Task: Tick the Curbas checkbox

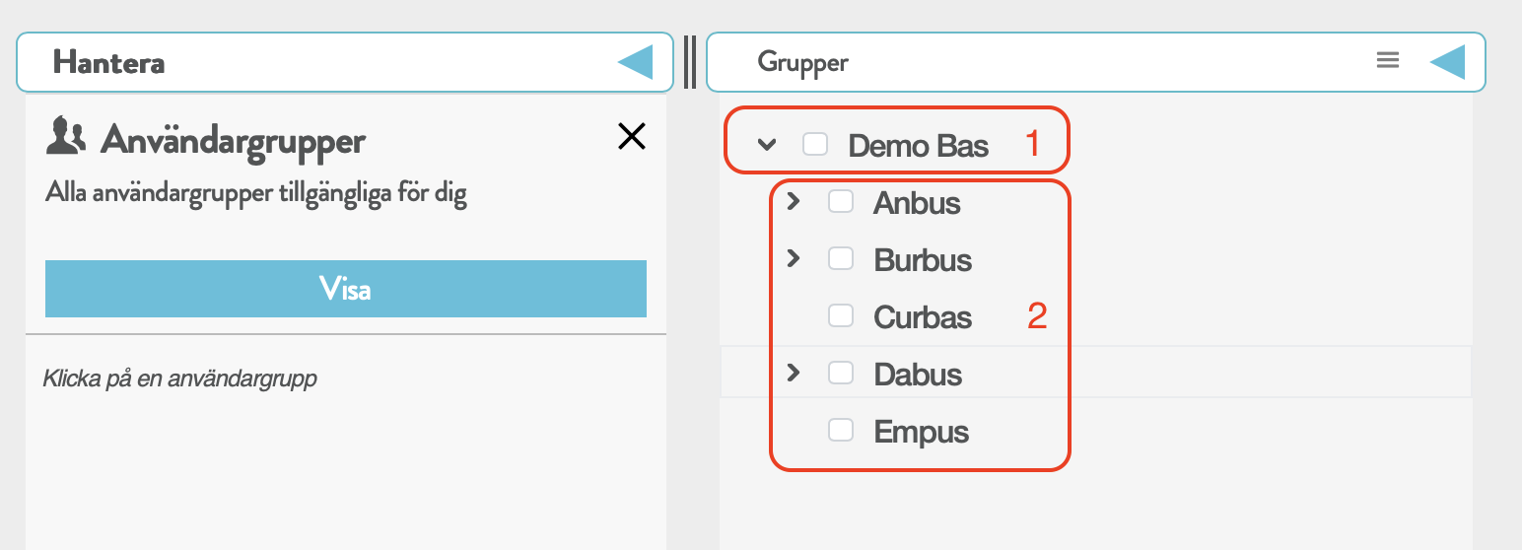Action: point(841,316)
